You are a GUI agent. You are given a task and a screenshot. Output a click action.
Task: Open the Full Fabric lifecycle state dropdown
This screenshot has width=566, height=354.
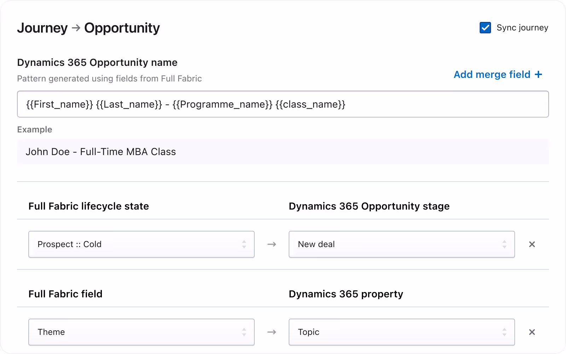(141, 244)
